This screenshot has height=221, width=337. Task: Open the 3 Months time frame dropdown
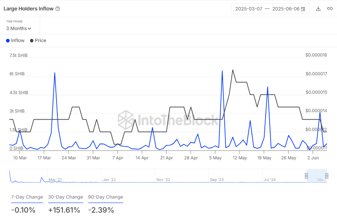(x=18, y=28)
